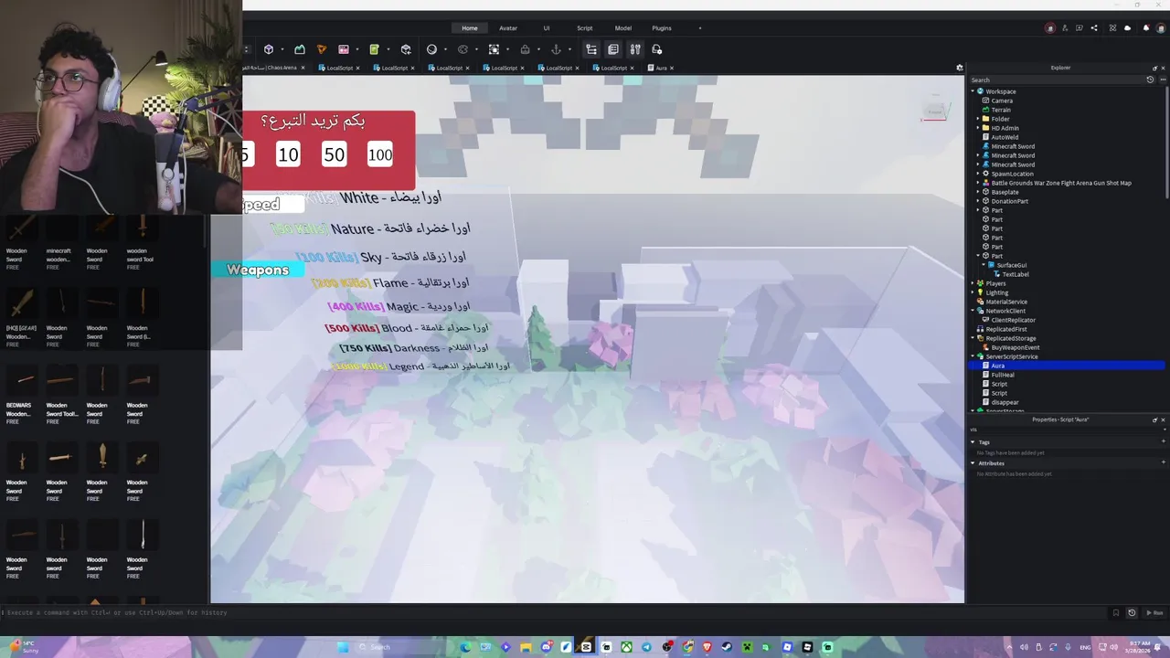Click the Explorer filter history icon

(x=1150, y=80)
